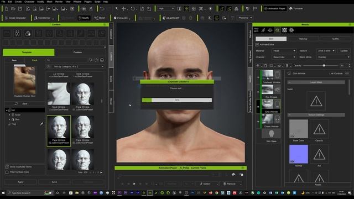Click the Animation Player play button
The height and width of the screenshot is (199, 354).
coord(134,184)
